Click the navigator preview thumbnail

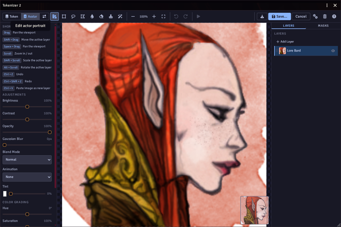[x=255, y=210]
